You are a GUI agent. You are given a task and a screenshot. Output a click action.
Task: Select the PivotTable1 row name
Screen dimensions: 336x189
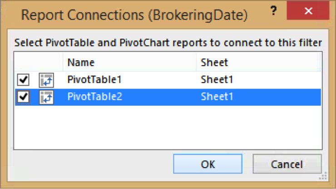[x=94, y=80]
